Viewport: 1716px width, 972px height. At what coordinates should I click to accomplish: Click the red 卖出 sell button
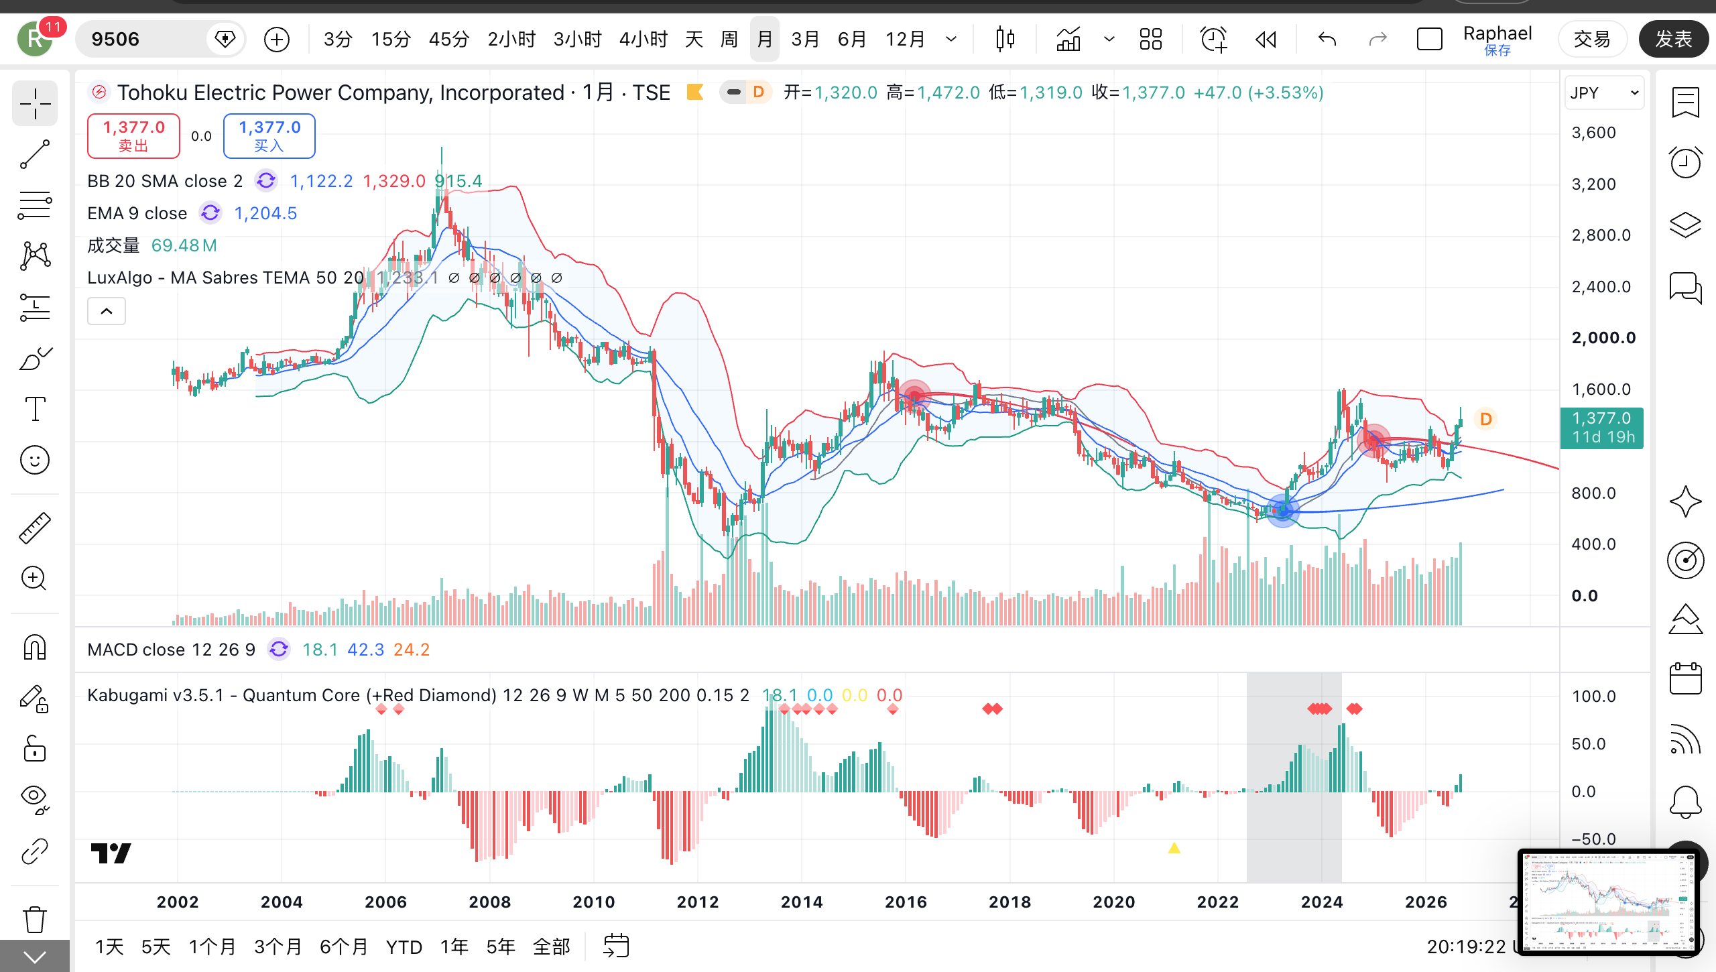coord(133,136)
